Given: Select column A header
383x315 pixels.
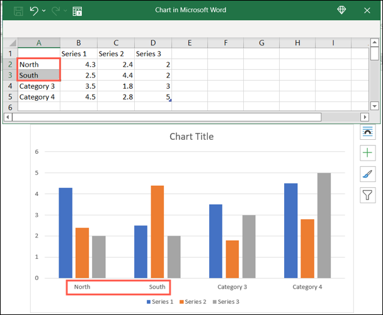Looking at the screenshot, I should [x=39, y=43].
